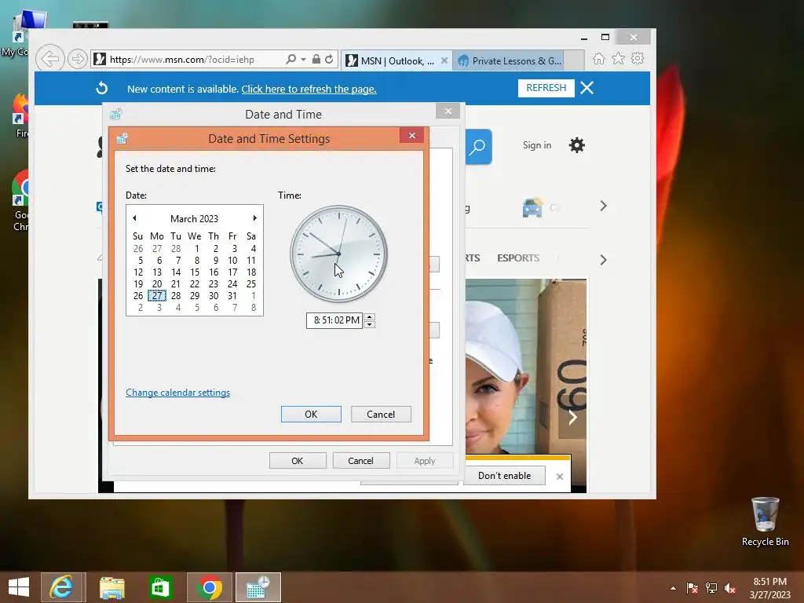The height and width of the screenshot is (603, 804).
Task: Close the MSN | Outlook tab
Action: pos(444,60)
